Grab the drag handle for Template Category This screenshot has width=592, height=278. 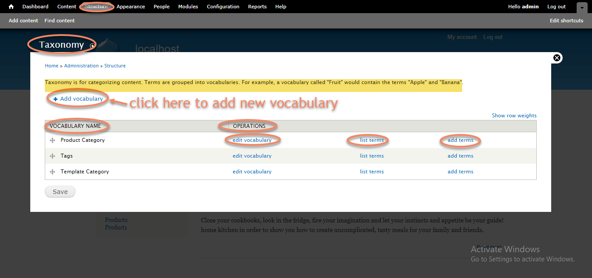[x=52, y=172]
